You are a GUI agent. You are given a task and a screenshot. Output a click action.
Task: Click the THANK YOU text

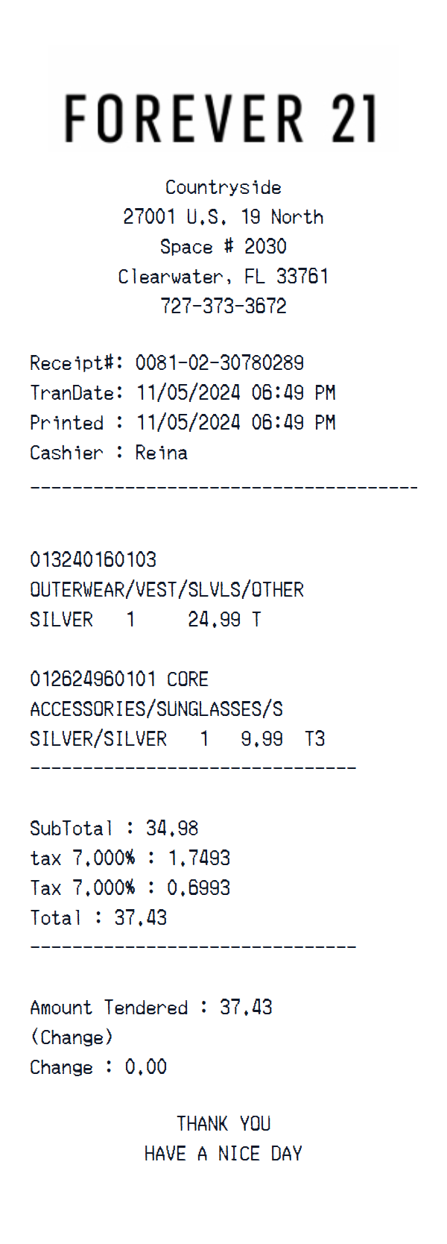point(223,1124)
